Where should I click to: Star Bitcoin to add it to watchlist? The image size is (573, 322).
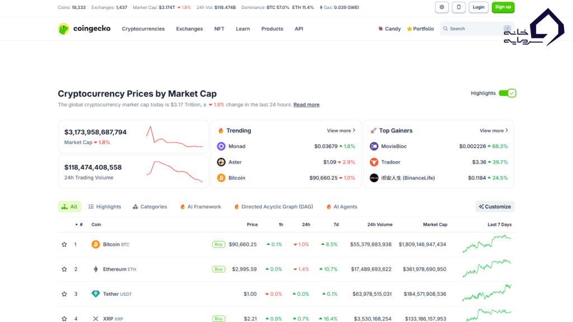[x=64, y=244]
